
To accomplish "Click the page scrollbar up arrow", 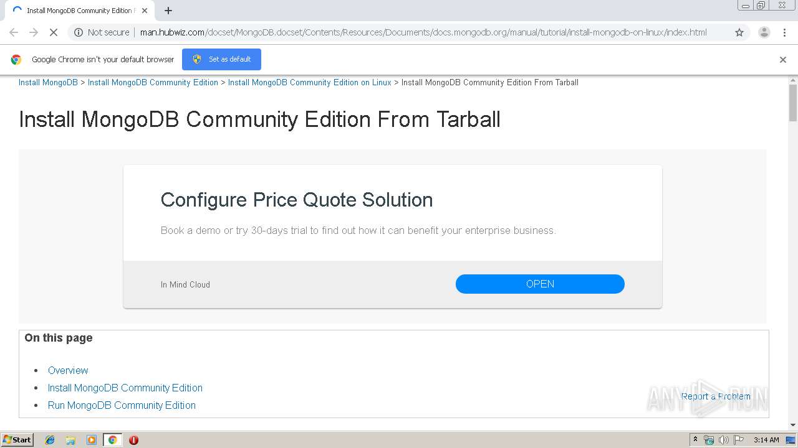I will (793, 80).
